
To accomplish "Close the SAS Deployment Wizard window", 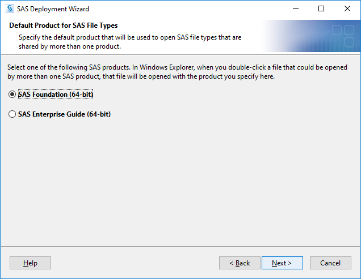I will [x=347, y=8].
